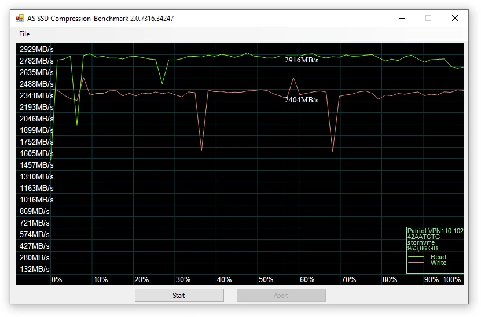Click the 10% compression axis label
Screen dimensions: 481x317
point(100,279)
